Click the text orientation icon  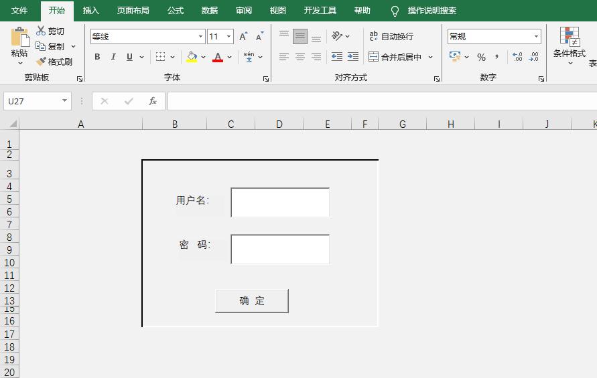(x=337, y=36)
